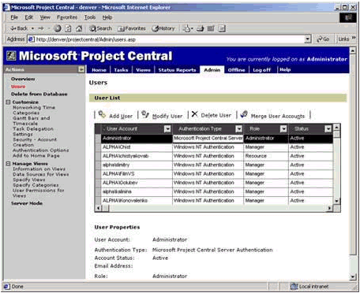Open Authentication Options link

tap(41, 150)
